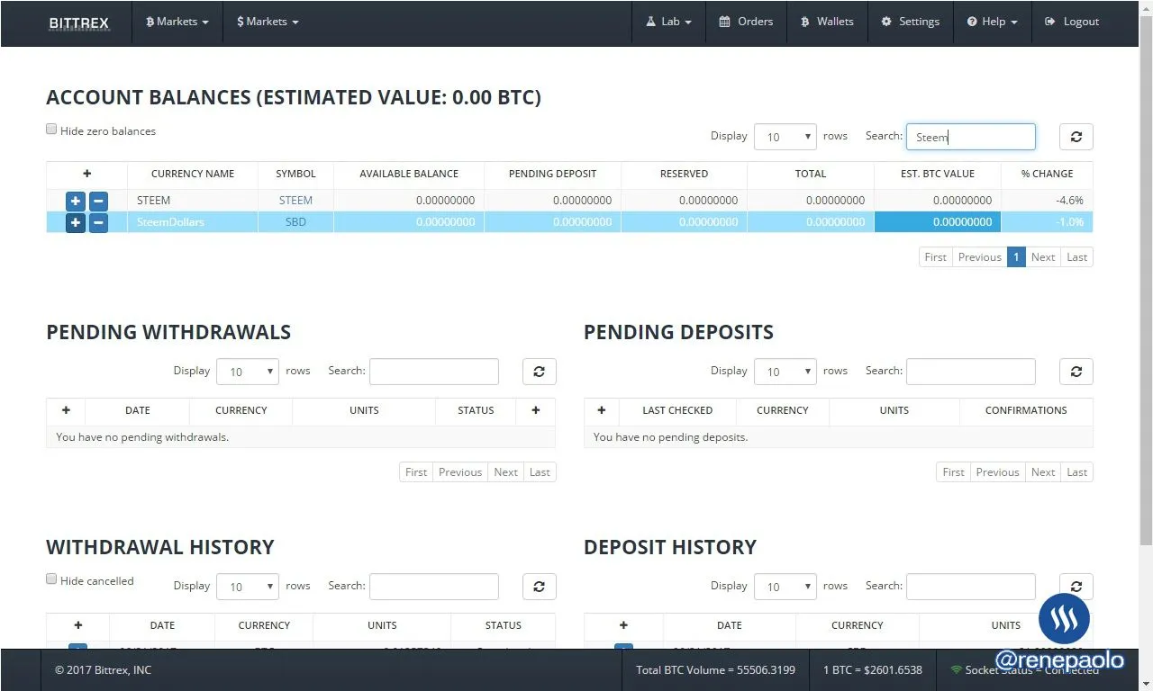The image size is (1153, 691).
Task: Sort balances by Symbol column
Action: click(295, 174)
